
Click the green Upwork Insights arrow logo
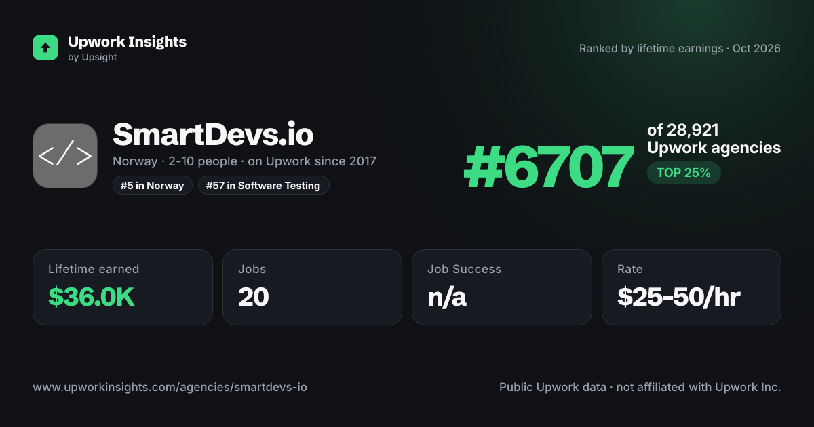[x=45, y=47]
